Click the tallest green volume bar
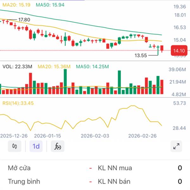 click(65, 82)
